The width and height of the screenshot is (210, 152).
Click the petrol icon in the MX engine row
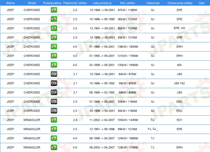tap(54, 65)
